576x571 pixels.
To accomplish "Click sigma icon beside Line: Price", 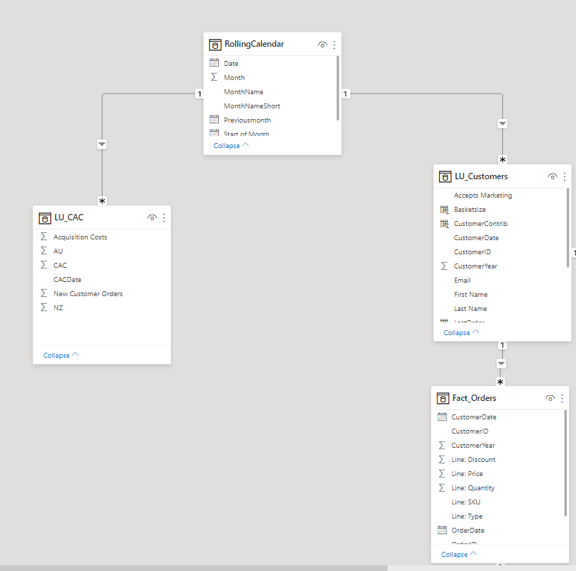I will (442, 473).
